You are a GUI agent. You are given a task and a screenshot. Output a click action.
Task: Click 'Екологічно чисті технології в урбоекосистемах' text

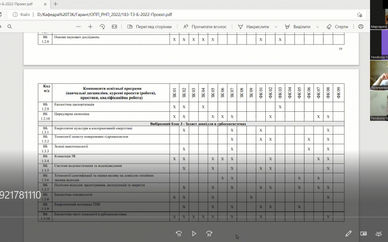pyautogui.click(x=90, y=214)
